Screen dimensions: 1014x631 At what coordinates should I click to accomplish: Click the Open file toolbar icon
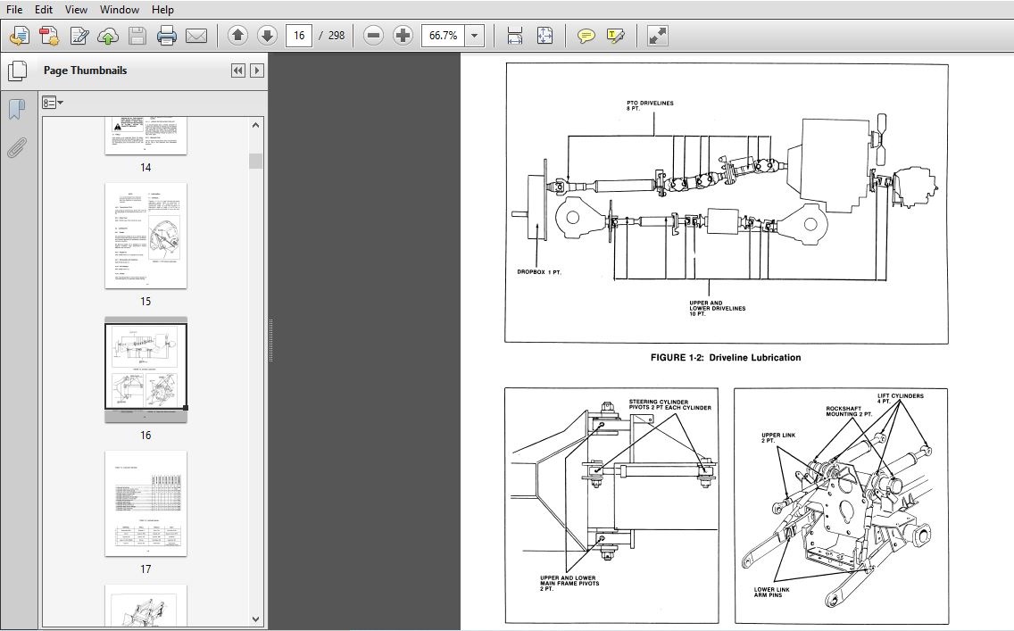19,36
